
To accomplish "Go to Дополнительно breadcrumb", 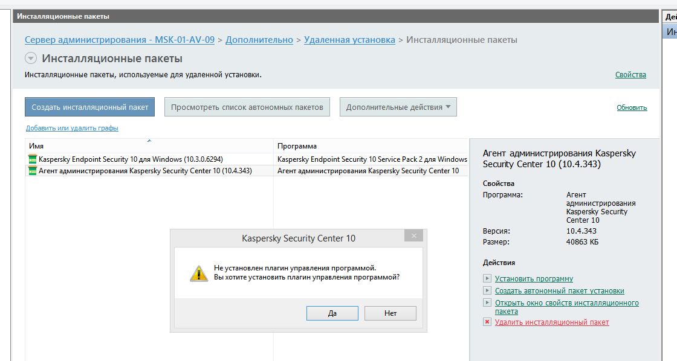I will pyautogui.click(x=259, y=40).
